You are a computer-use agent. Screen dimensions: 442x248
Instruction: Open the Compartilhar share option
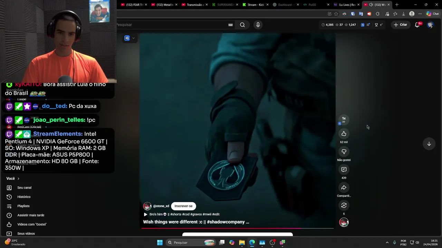pyautogui.click(x=344, y=187)
